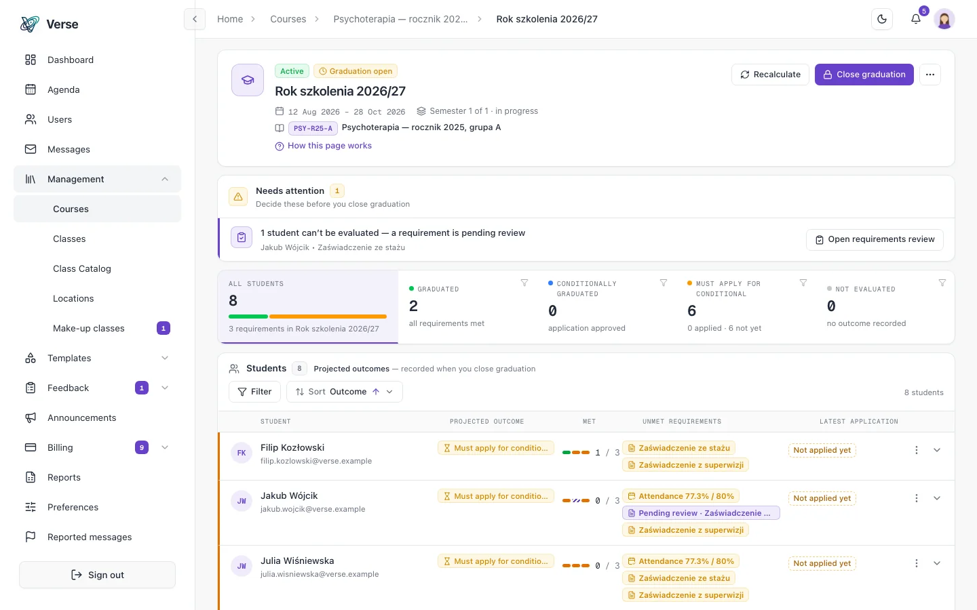Open requirements review
The image size is (977, 610).
(x=875, y=239)
